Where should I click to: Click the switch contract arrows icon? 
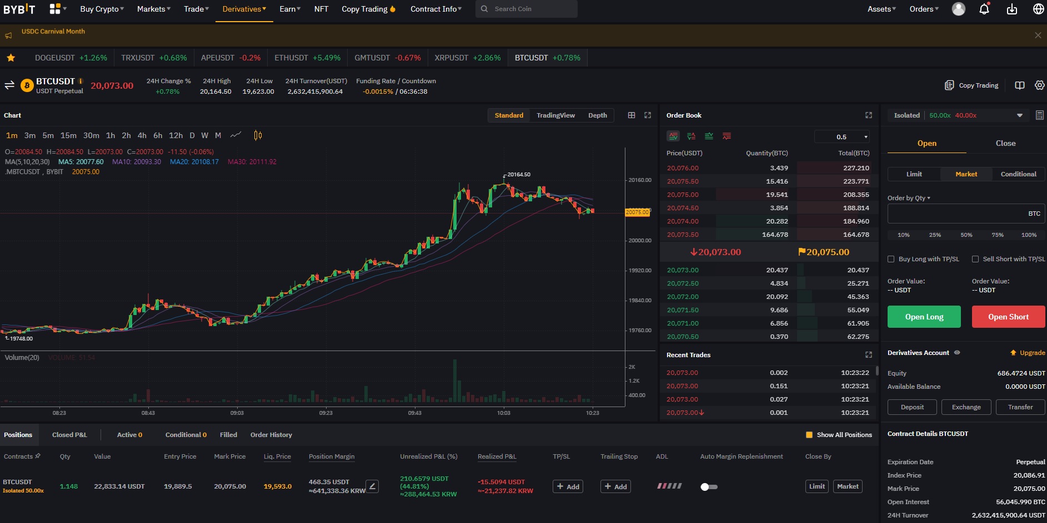point(9,85)
